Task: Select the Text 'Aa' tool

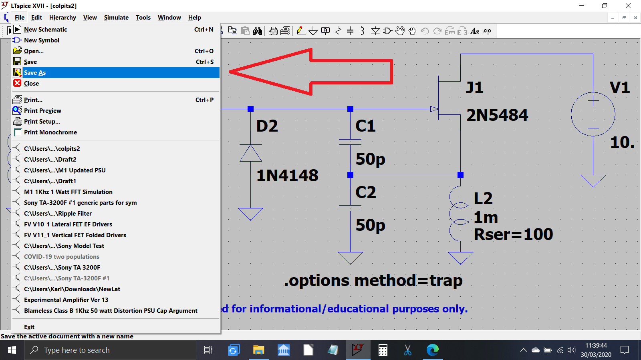Action: pyautogui.click(x=475, y=31)
